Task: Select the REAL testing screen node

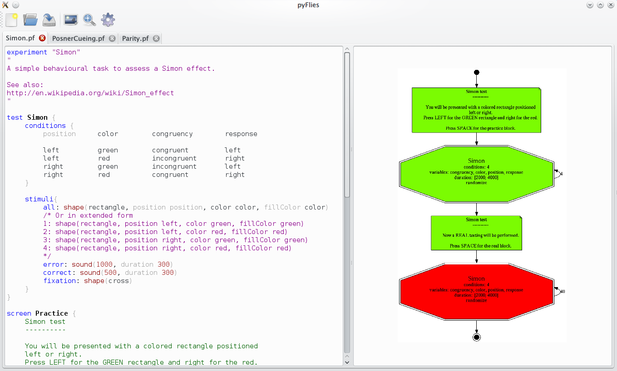Action: [476, 233]
